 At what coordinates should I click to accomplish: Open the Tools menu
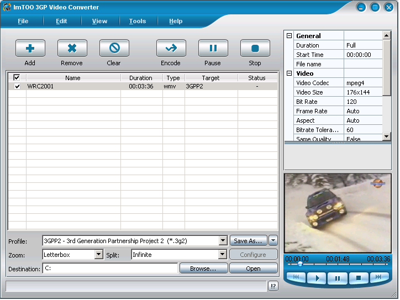pos(138,21)
